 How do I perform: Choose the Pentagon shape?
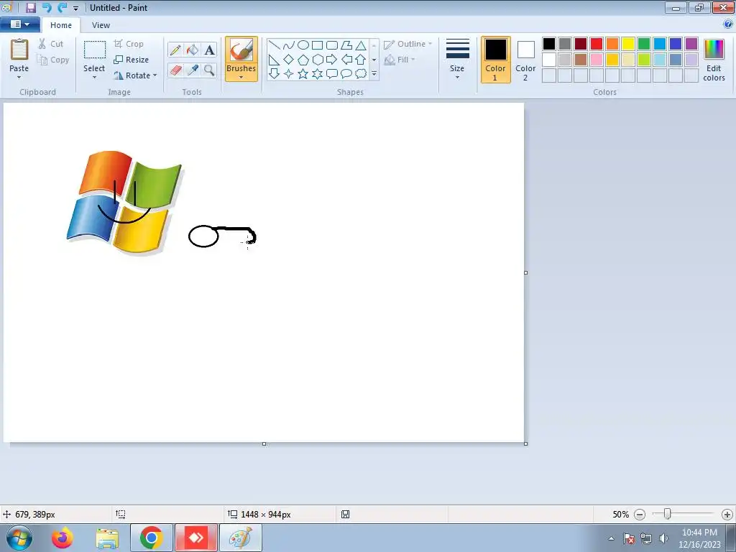[303, 60]
